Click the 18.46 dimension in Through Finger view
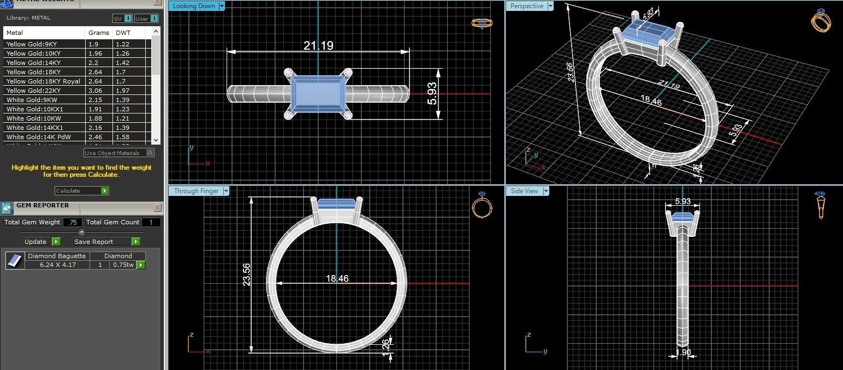 pos(337,278)
